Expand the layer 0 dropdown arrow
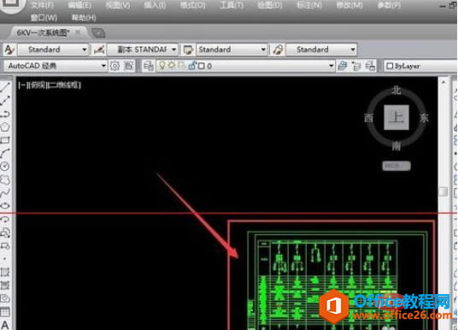The image size is (458, 330). click(331, 66)
